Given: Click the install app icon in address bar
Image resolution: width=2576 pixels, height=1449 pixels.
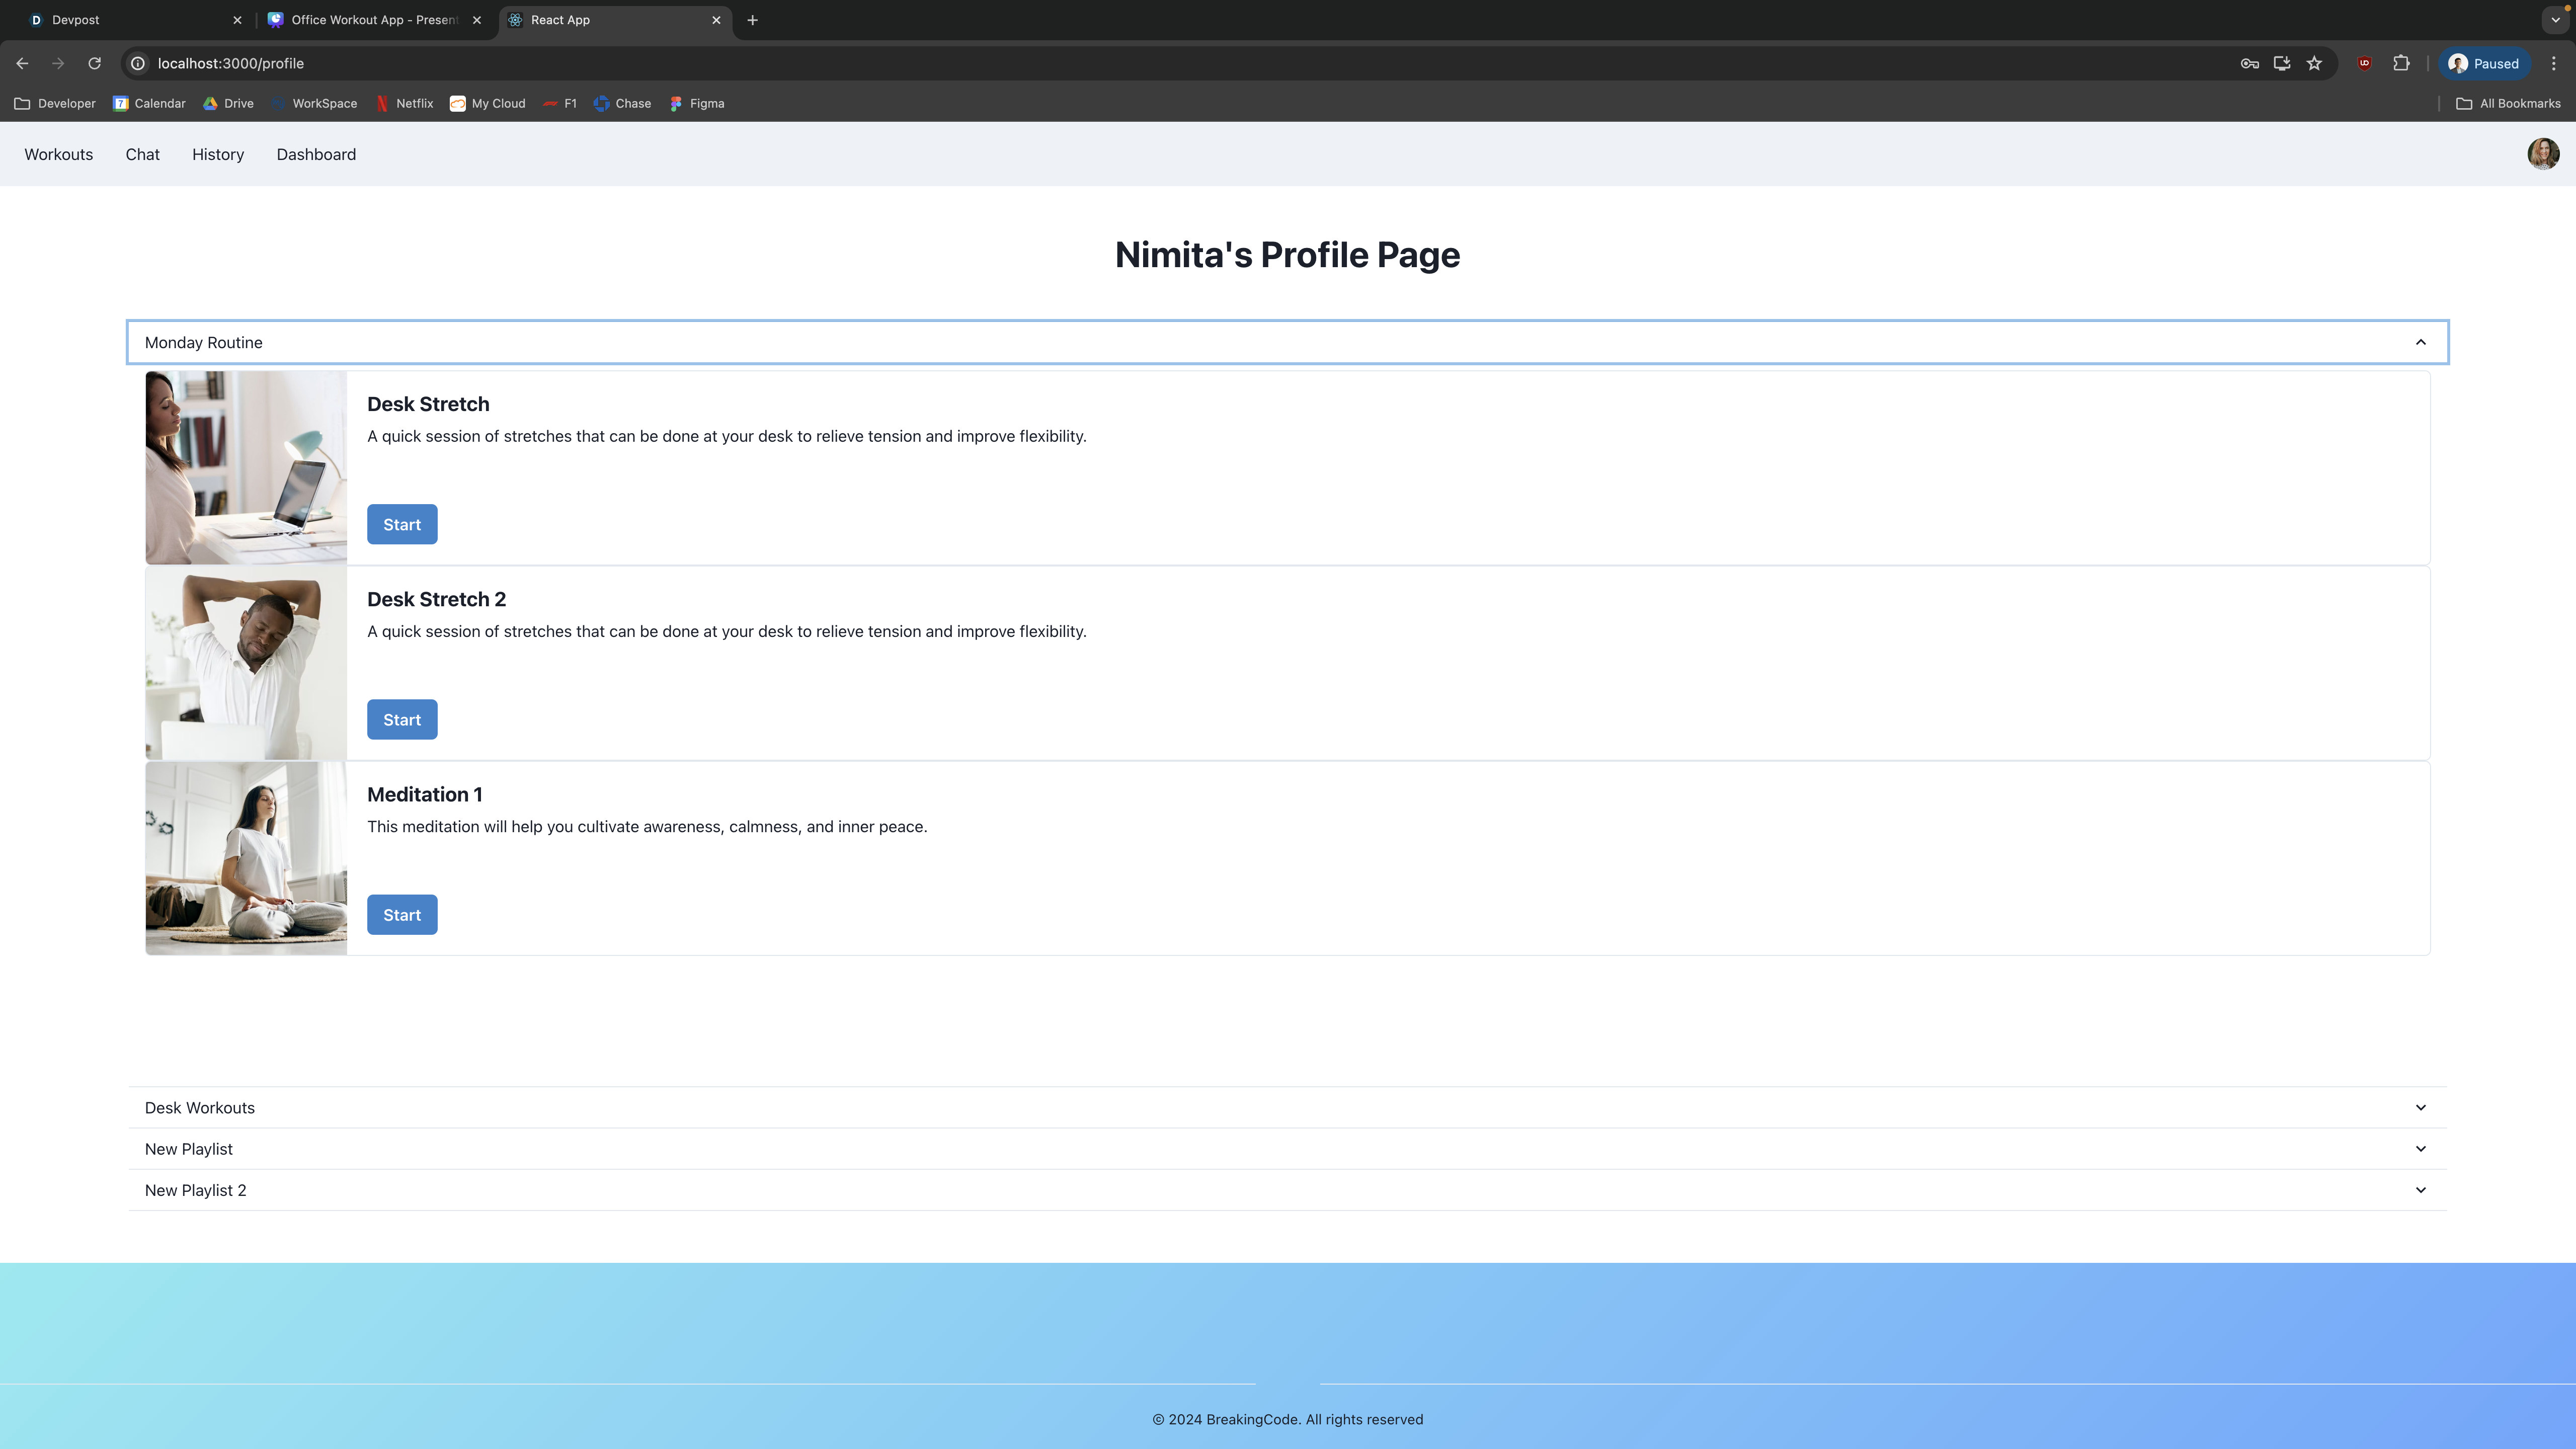Looking at the screenshot, I should [2282, 63].
